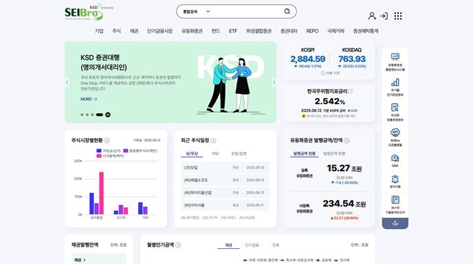The width and height of the screenshot is (473, 264).
Task: Click the SEIBro logo
Action: point(88,12)
